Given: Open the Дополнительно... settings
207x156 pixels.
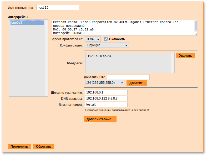Looking at the screenshot, I should 100,119.
